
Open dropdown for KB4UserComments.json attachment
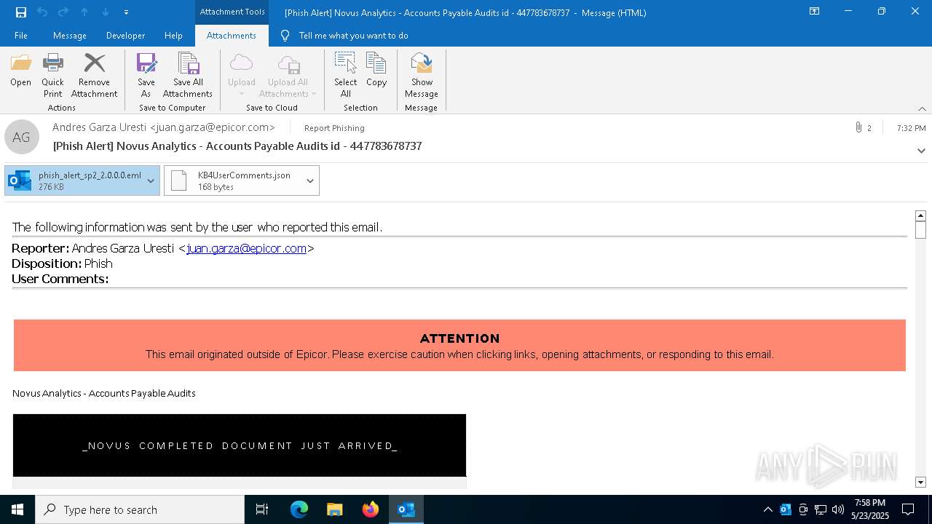310,180
